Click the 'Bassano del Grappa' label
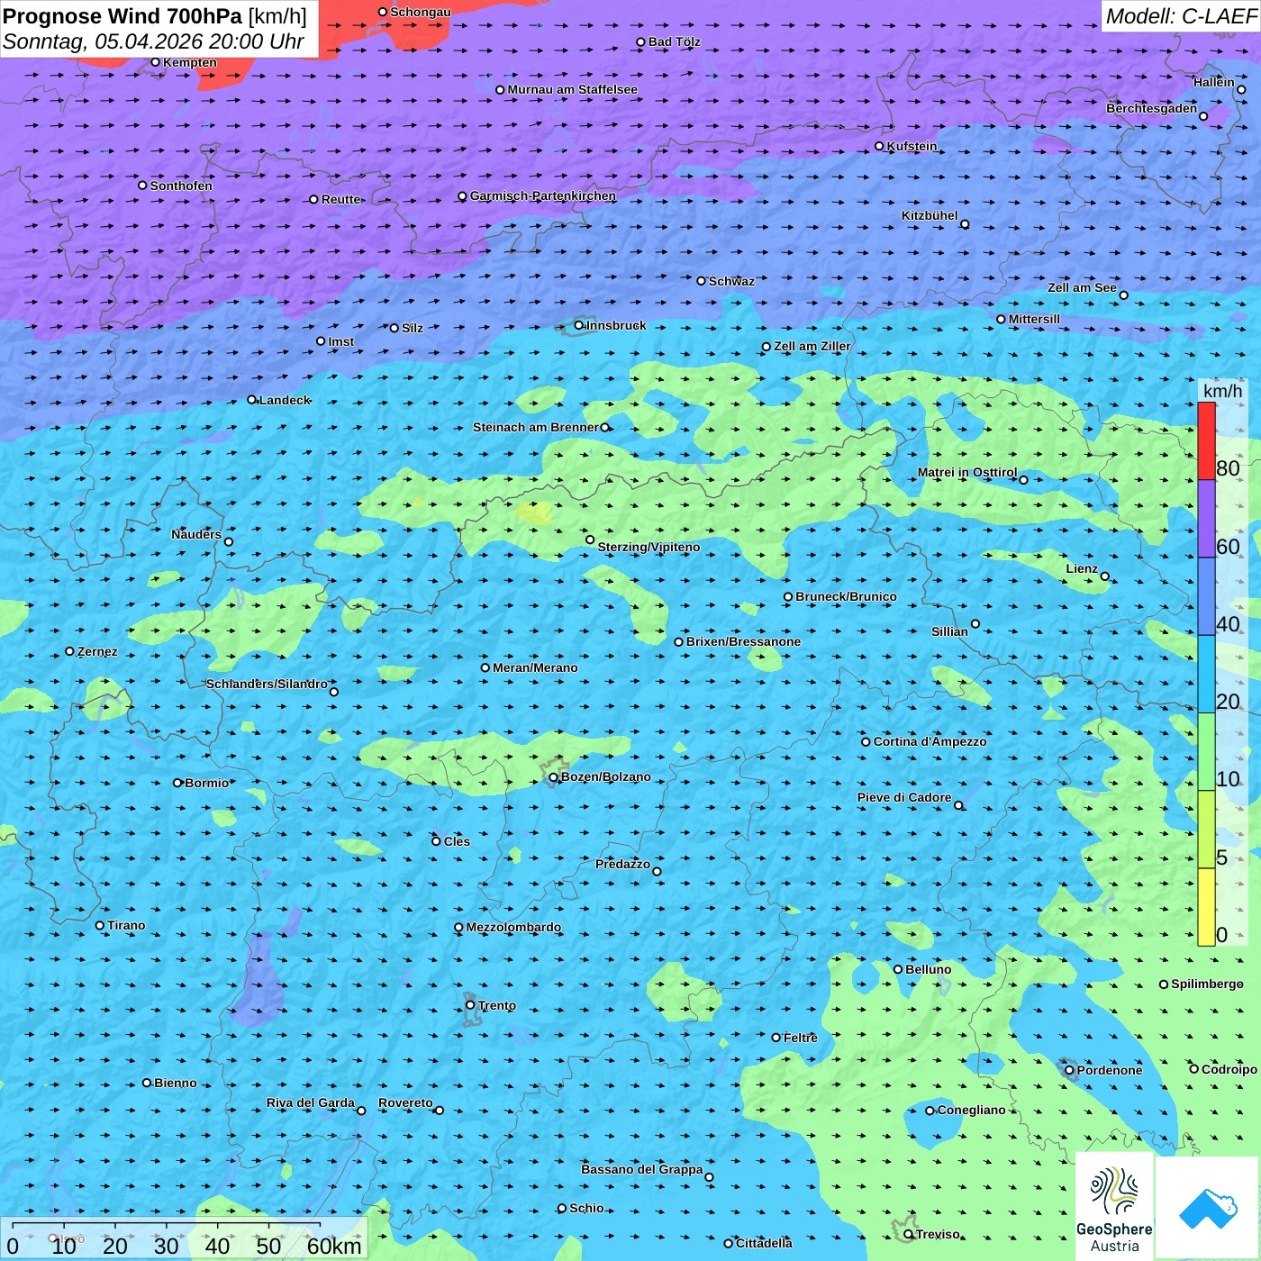The width and height of the screenshot is (1261, 1261). 641,1169
